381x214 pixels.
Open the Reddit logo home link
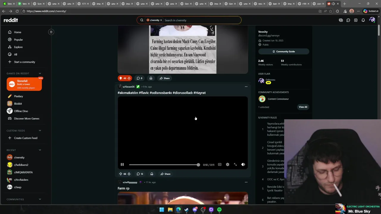(x=11, y=20)
